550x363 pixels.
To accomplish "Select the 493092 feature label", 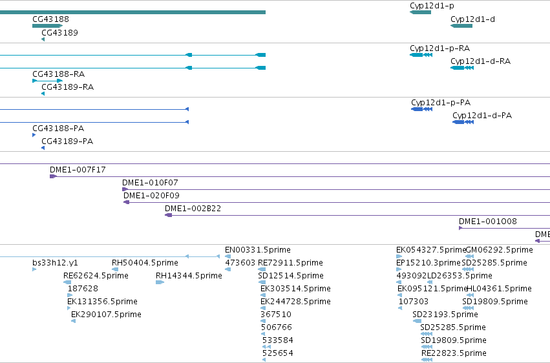I will coord(412,276).
